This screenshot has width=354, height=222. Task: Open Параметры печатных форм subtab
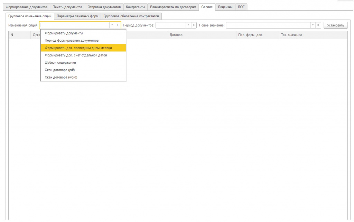[x=77, y=16]
